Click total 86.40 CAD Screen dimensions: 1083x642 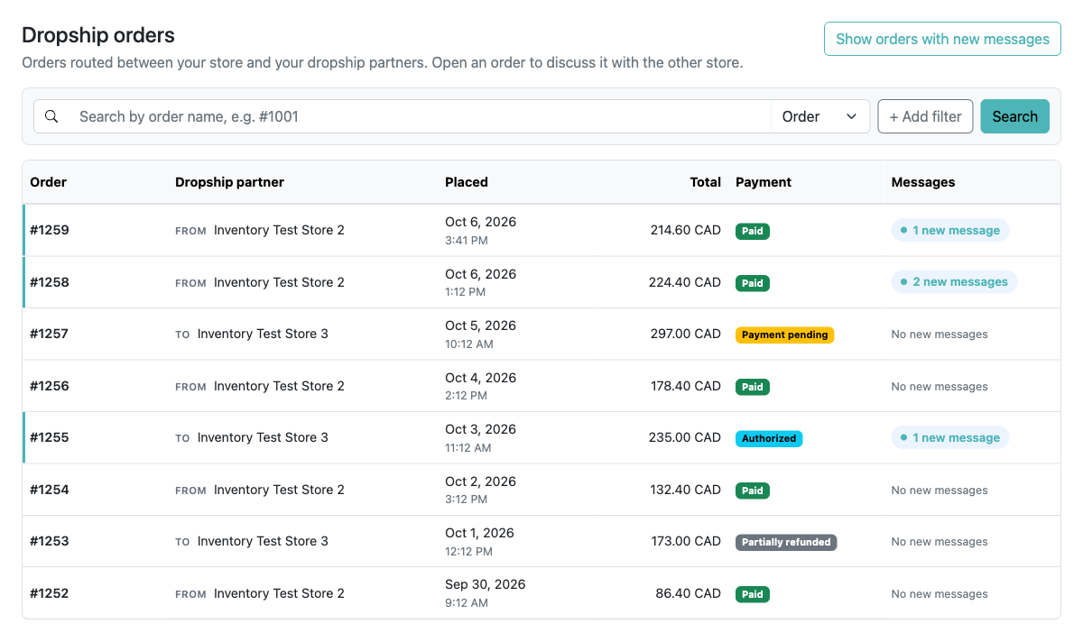coord(689,593)
